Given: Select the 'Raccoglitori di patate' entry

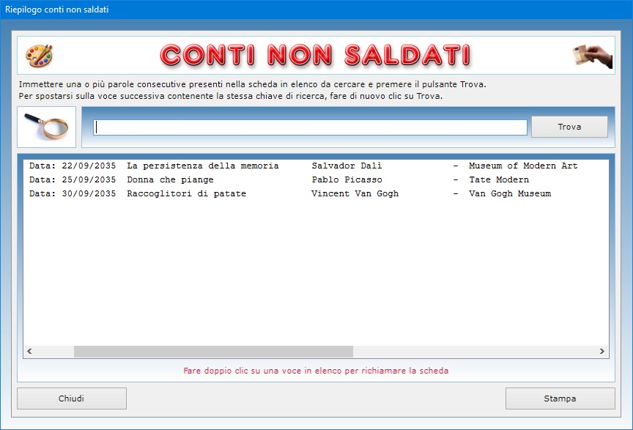Looking at the screenshot, I should [186, 194].
